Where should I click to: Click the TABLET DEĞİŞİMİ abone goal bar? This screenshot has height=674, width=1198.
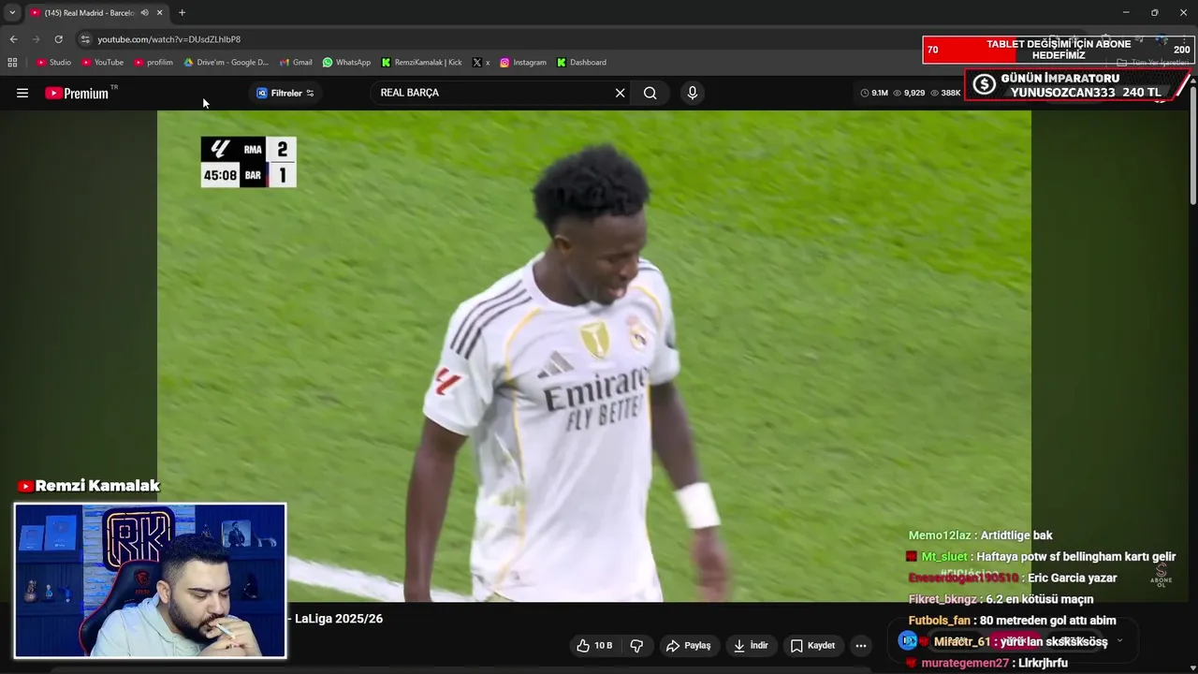pos(1058,50)
